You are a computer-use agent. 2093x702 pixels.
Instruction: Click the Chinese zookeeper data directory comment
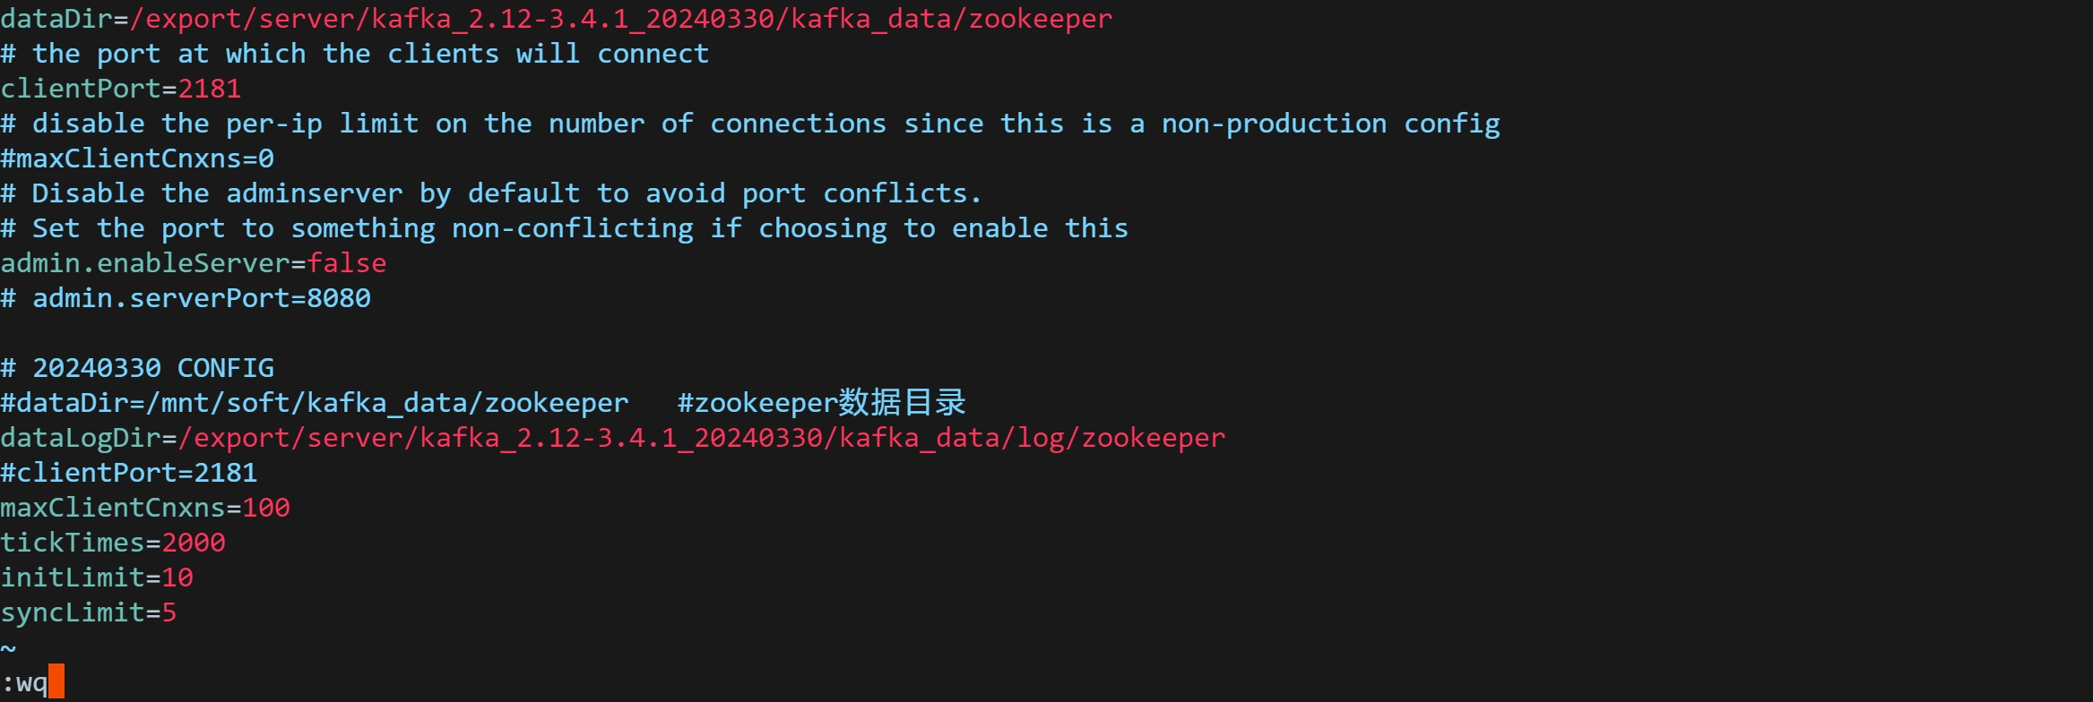pos(822,403)
